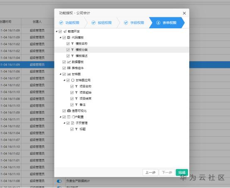Toggle the switch beside 负责生产数据统计
This screenshot has width=230, height=188.
coord(59,181)
